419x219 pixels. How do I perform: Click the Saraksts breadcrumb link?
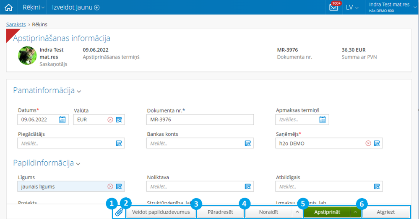coord(16,25)
